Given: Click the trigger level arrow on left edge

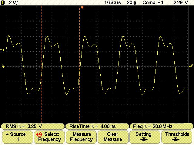Looking at the screenshot, I should [2, 50].
